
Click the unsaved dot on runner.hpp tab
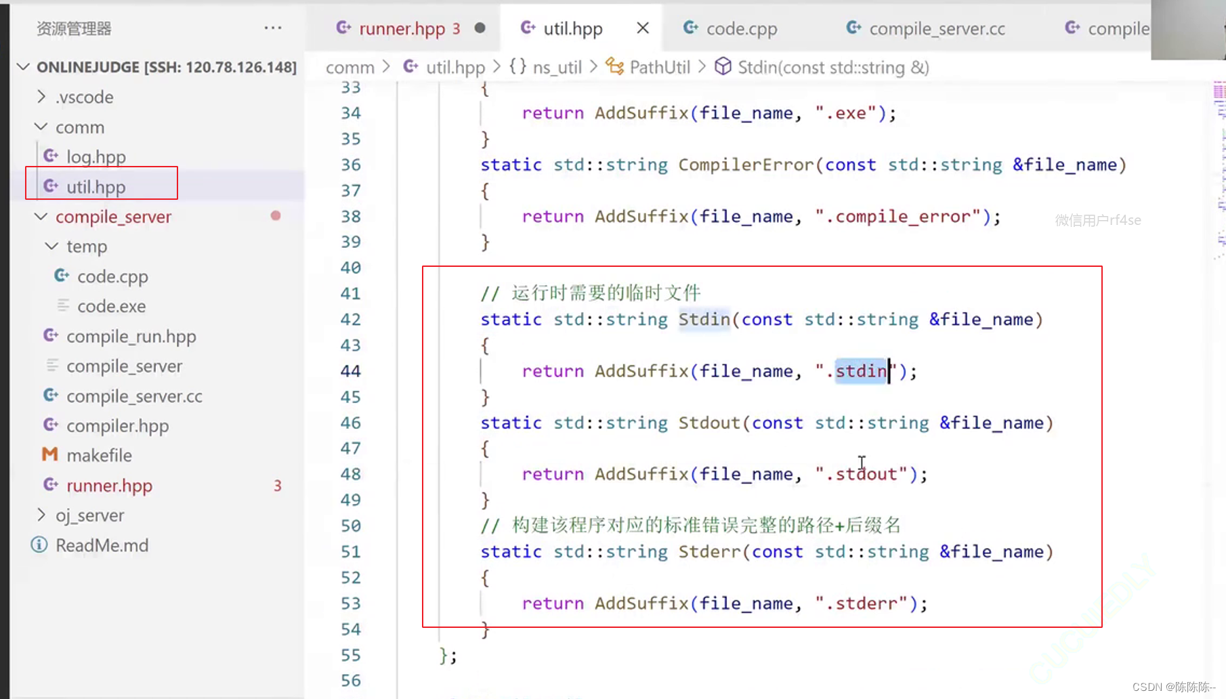(480, 28)
